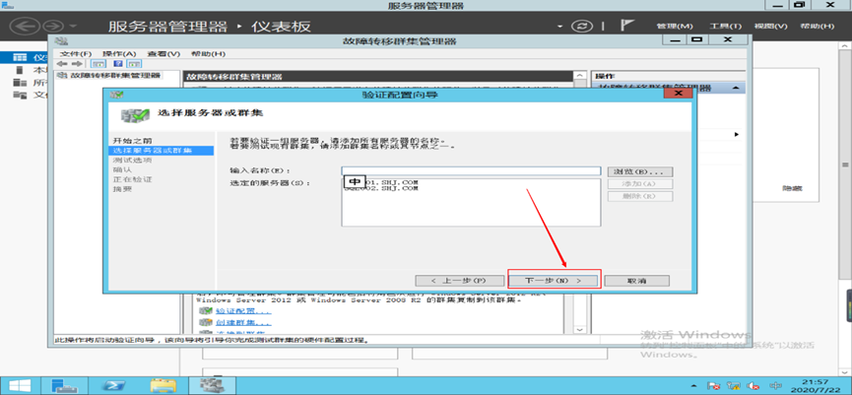852x395 pixels.
Task: Open the 帮助(H) menu in cluster manager
Action: (x=208, y=54)
